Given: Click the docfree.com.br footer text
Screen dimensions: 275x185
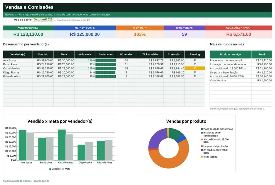Looking at the screenshot, I should (41, 181).
